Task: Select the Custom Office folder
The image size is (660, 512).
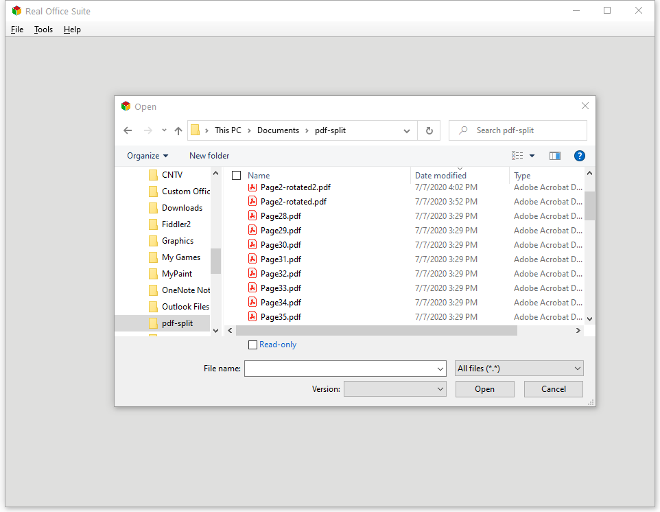Action: pyautogui.click(x=179, y=191)
